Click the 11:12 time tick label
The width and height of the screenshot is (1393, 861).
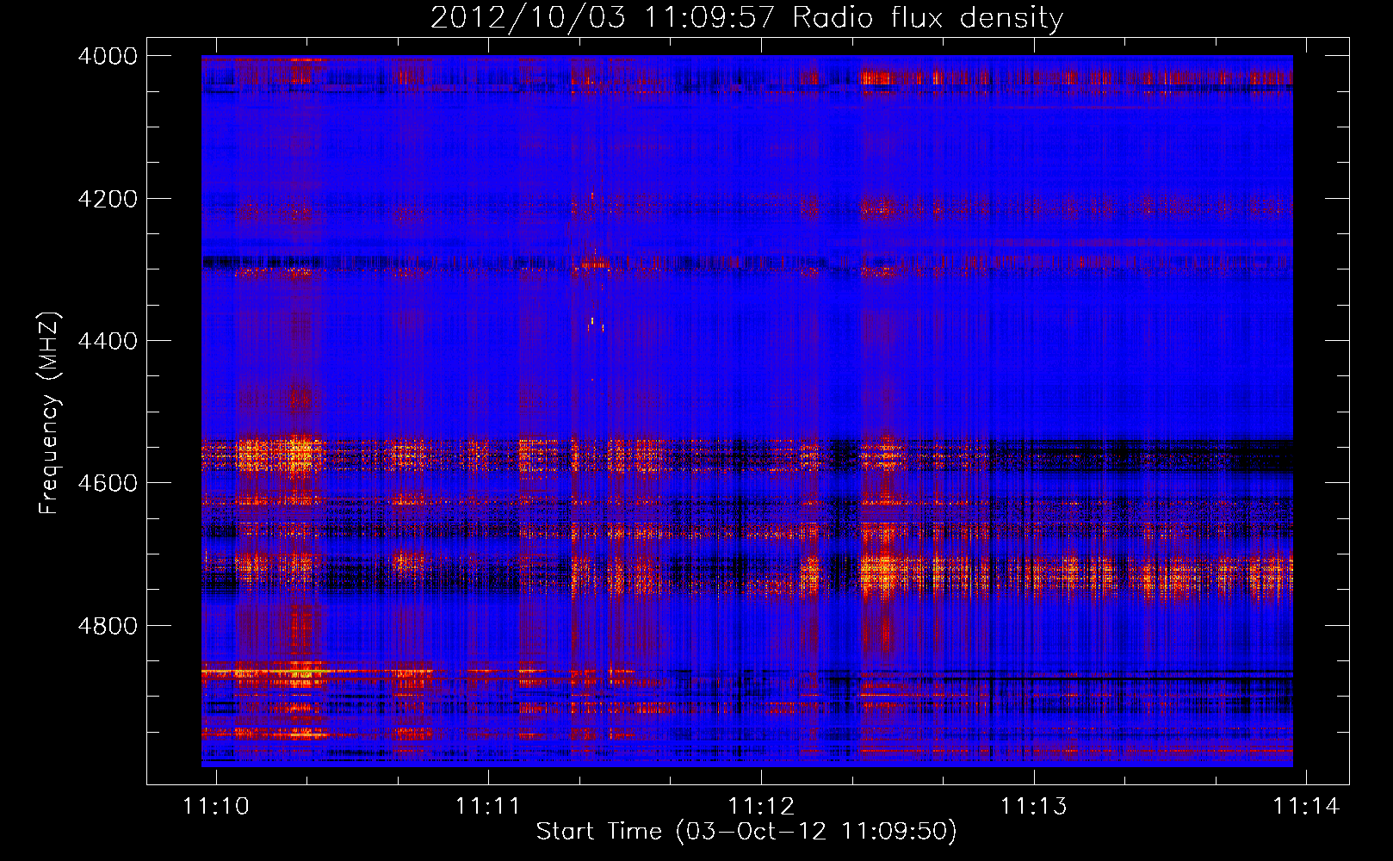click(x=761, y=806)
